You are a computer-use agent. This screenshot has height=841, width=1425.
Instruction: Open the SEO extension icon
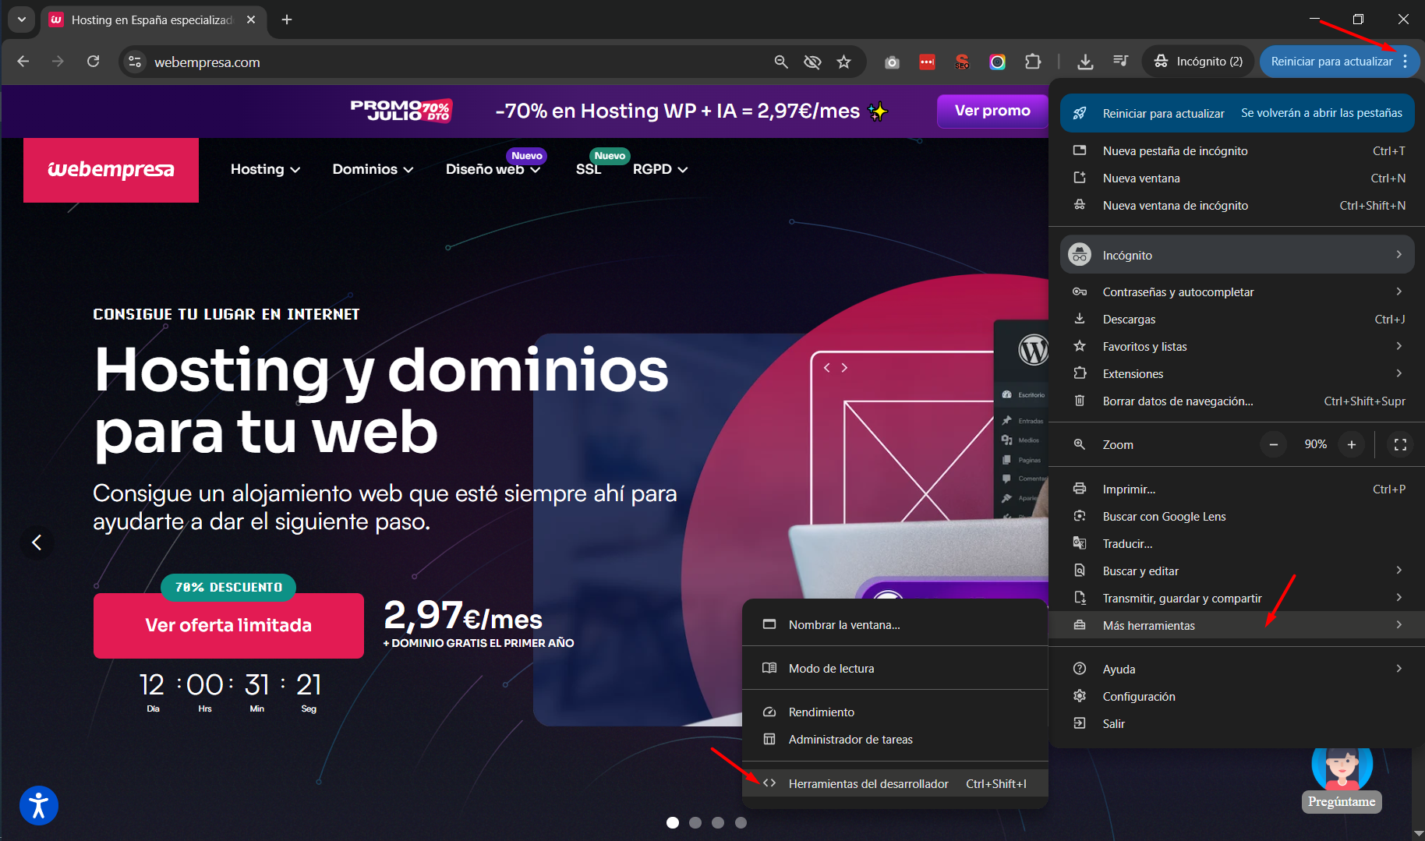[x=962, y=62]
